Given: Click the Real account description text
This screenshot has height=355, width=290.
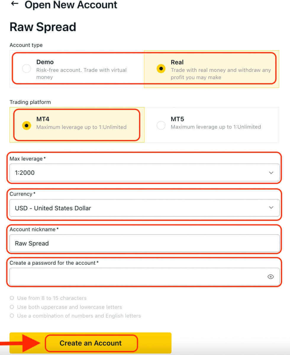Looking at the screenshot, I should 221,74.
